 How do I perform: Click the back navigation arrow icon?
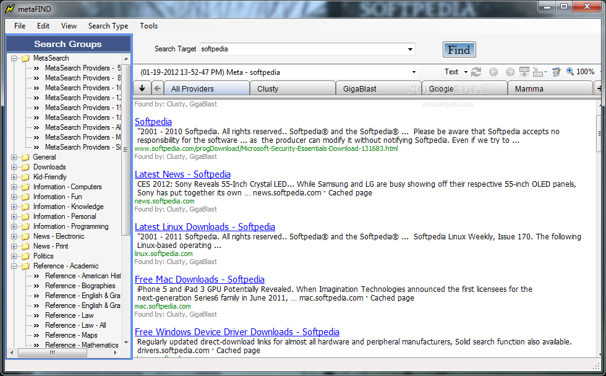(x=493, y=72)
